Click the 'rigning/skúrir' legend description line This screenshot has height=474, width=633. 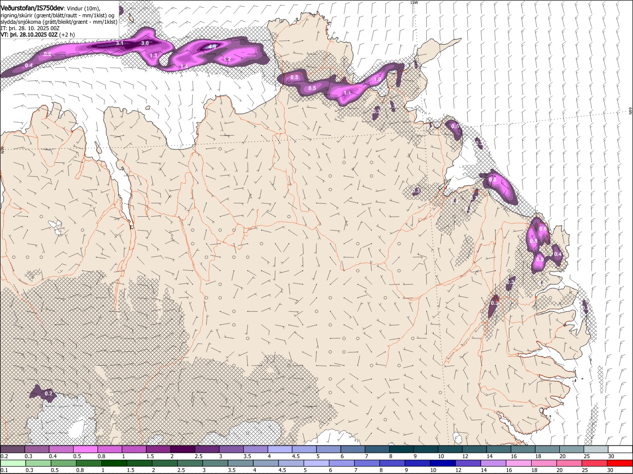57,15
